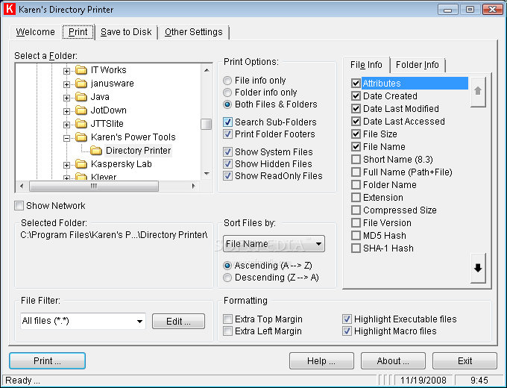This screenshot has width=507, height=388.
Task: Toggle Highlight Executable files checkbox
Action: (347, 319)
